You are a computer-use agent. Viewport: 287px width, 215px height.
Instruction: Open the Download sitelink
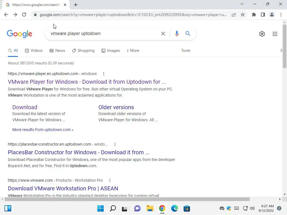tap(25, 107)
